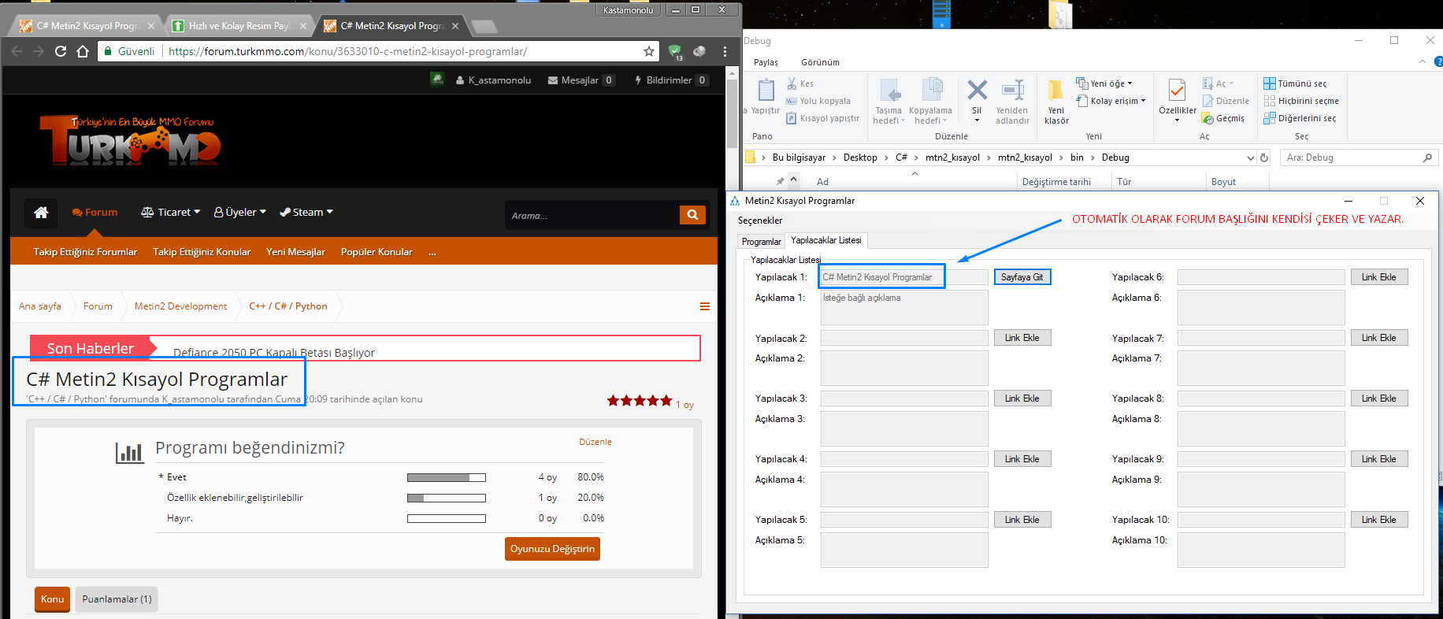Switch to Programlar tab
This screenshot has width=1443, height=619.
coord(762,242)
